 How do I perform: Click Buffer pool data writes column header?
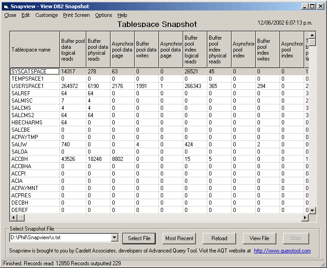(147, 50)
